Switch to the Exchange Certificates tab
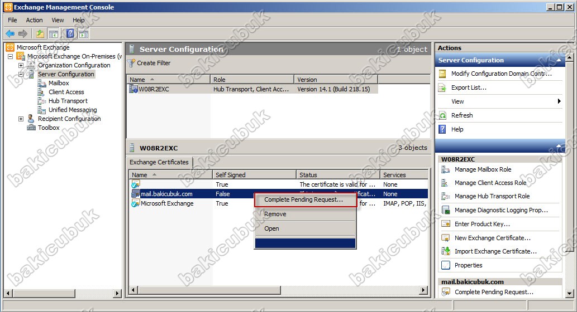Viewport: 577px width, 312px height. [159, 162]
